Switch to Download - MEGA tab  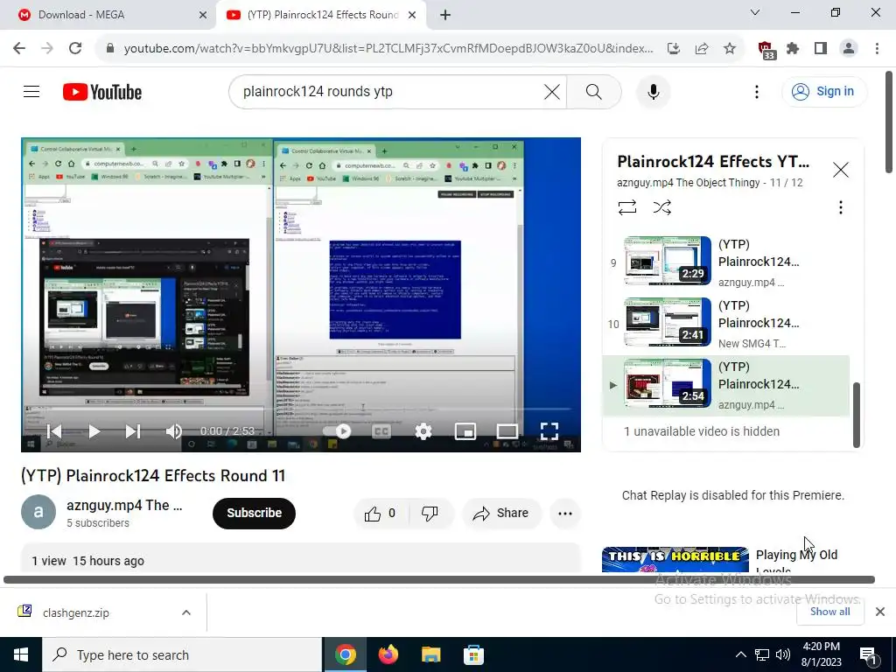pos(108,15)
